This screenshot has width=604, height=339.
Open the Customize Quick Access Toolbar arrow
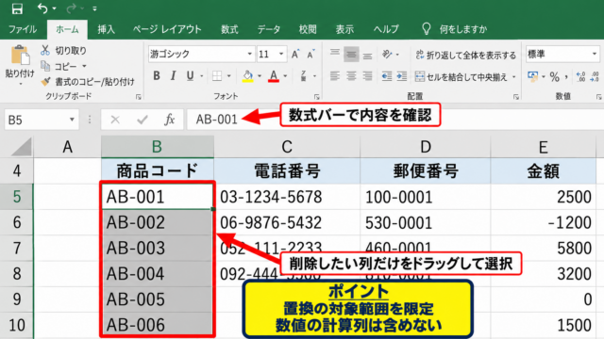94,8
